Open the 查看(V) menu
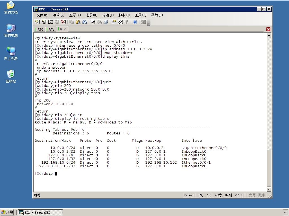The height and width of the screenshot is (216, 289). click(x=75, y=15)
